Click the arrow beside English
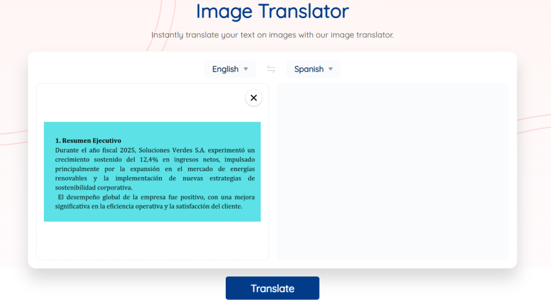Image resolution: width=551 pixels, height=303 pixels. [246, 69]
